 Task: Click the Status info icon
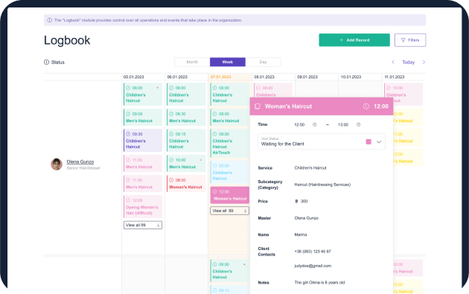click(x=46, y=63)
